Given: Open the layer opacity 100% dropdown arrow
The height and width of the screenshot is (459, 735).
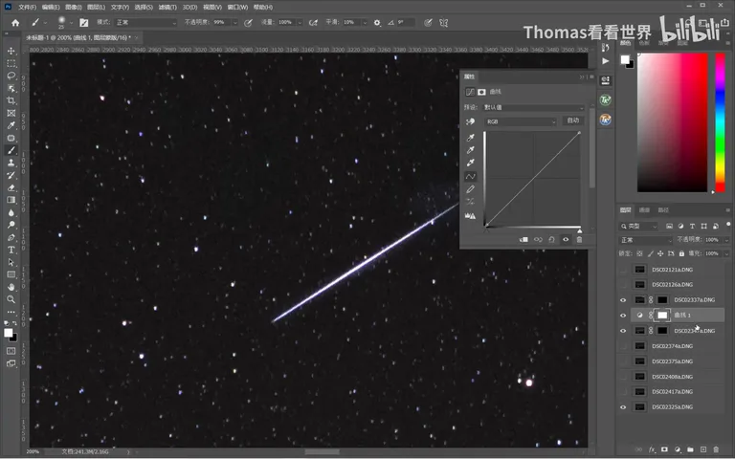Looking at the screenshot, I should click(x=726, y=240).
